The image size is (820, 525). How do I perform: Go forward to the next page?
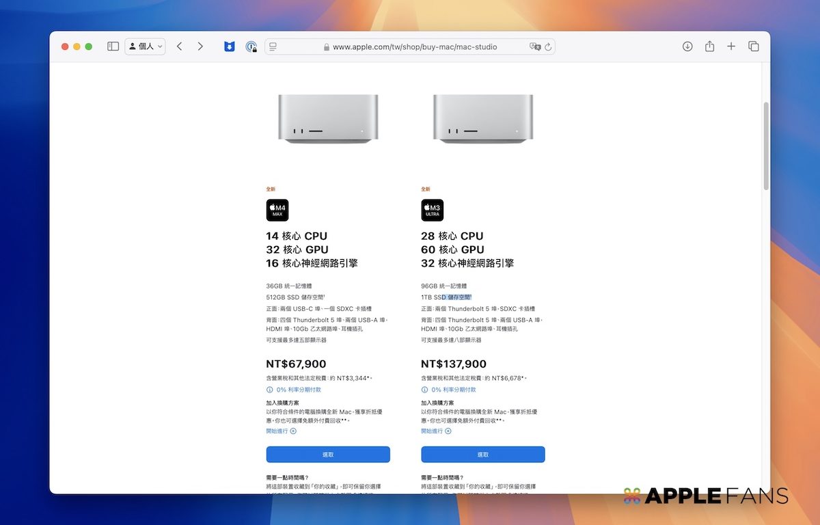point(200,46)
